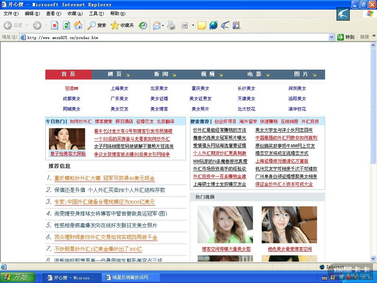
Task: Click the yellow note toolbar icon
Action: pyautogui.click(x=201, y=25)
